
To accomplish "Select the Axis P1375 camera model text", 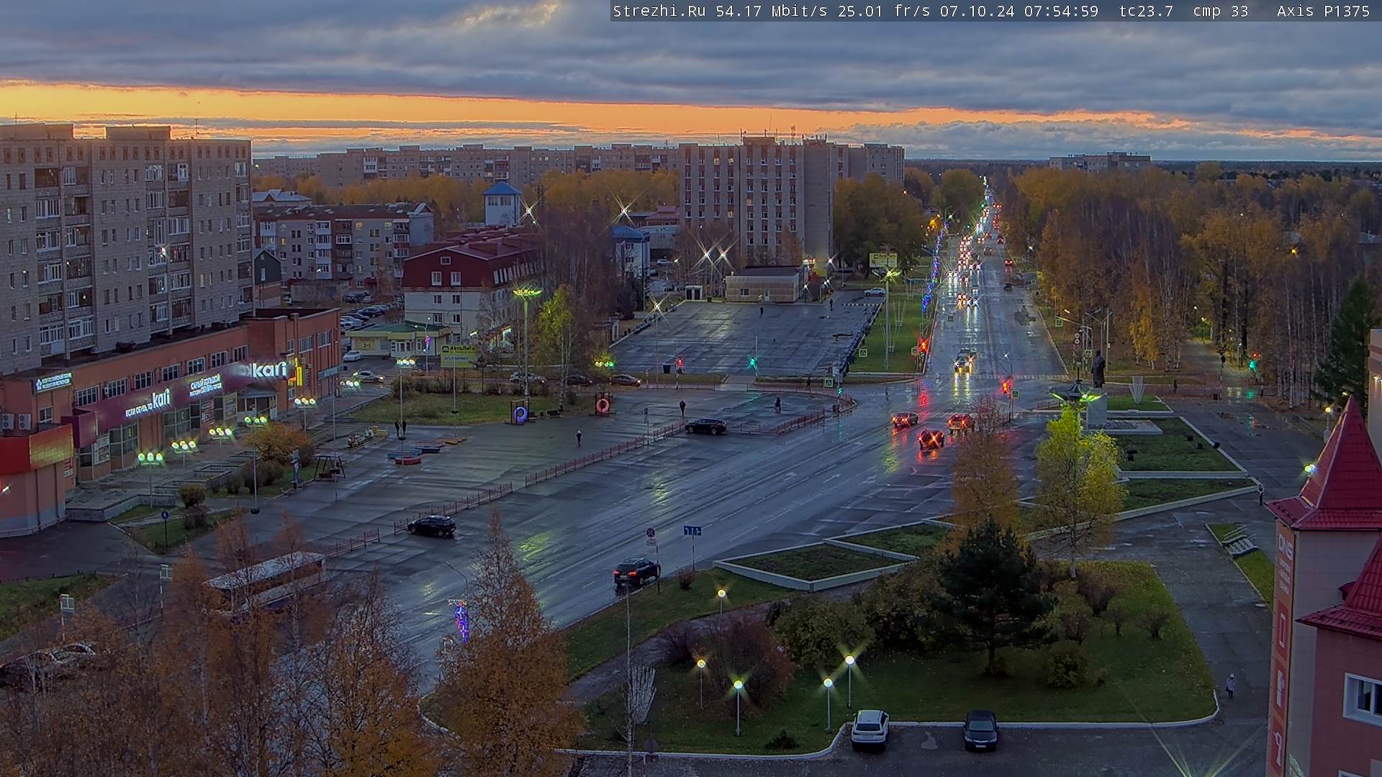I will coord(1322,11).
